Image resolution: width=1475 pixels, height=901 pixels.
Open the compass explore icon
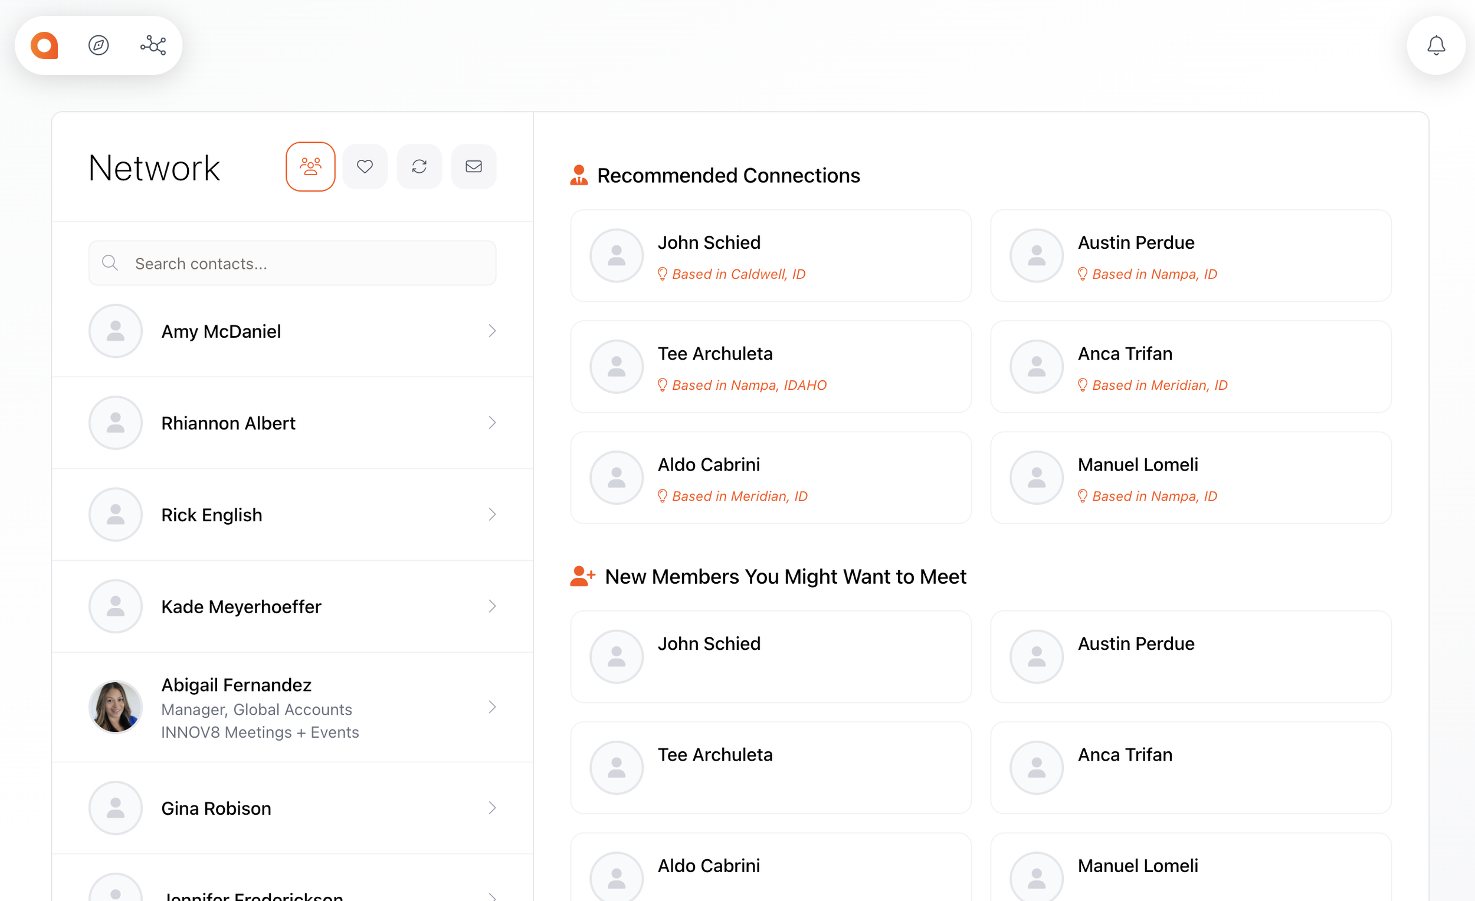99,45
